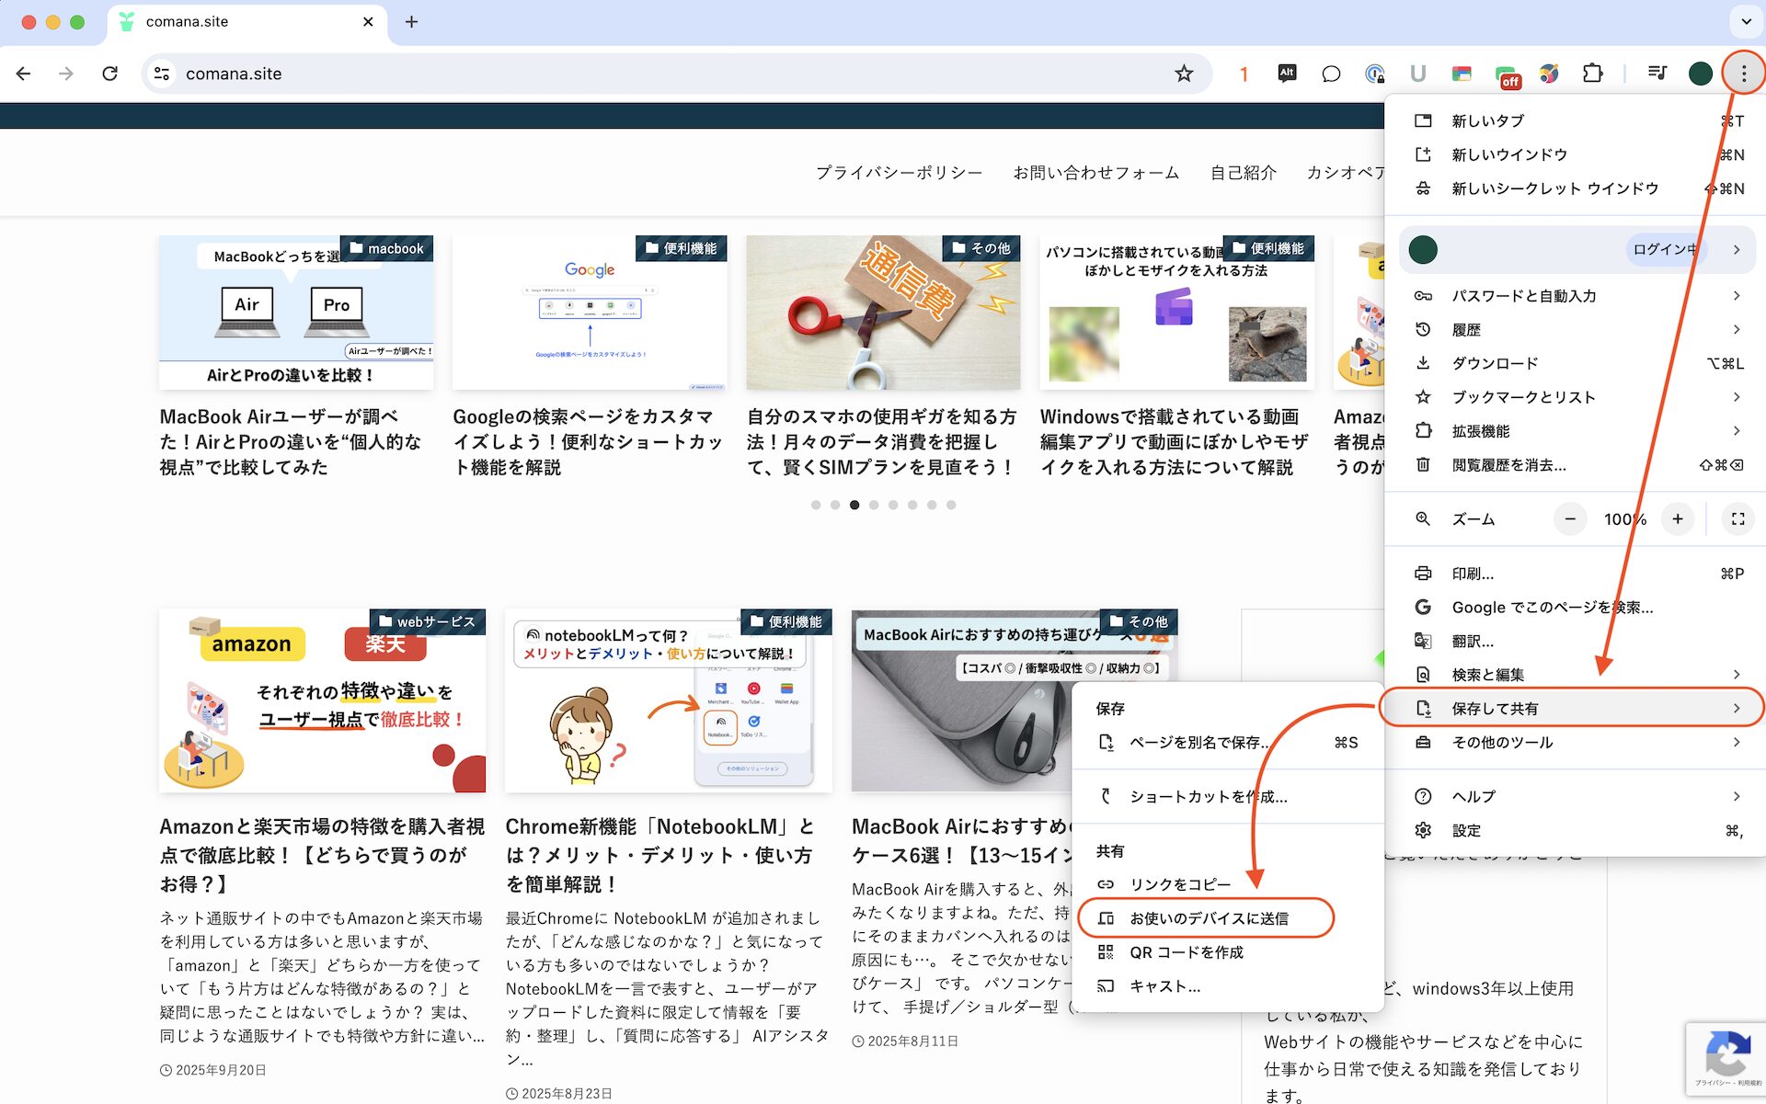Increase zoom with the plus button

(x=1678, y=519)
